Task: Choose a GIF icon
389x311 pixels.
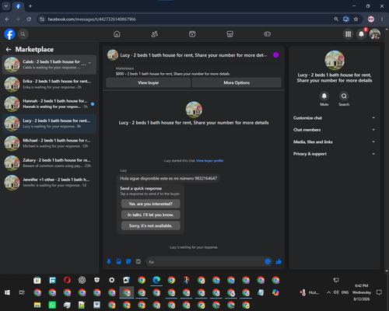Action: coord(138,261)
